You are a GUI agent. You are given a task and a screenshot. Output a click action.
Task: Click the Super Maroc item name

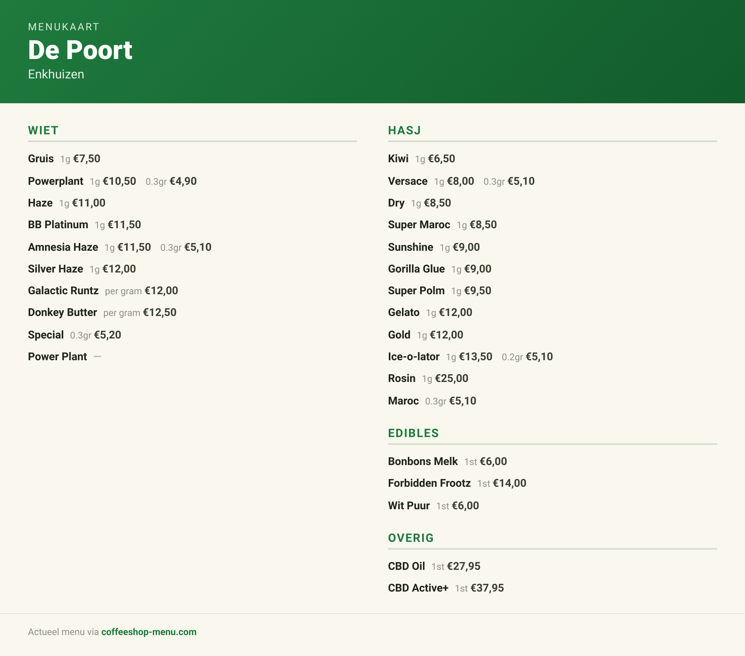coord(419,225)
